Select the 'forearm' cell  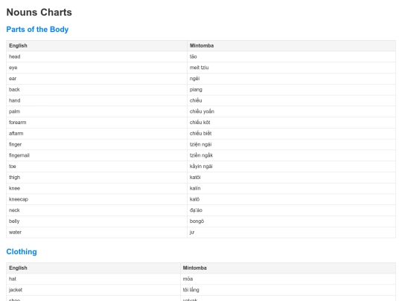(97, 123)
